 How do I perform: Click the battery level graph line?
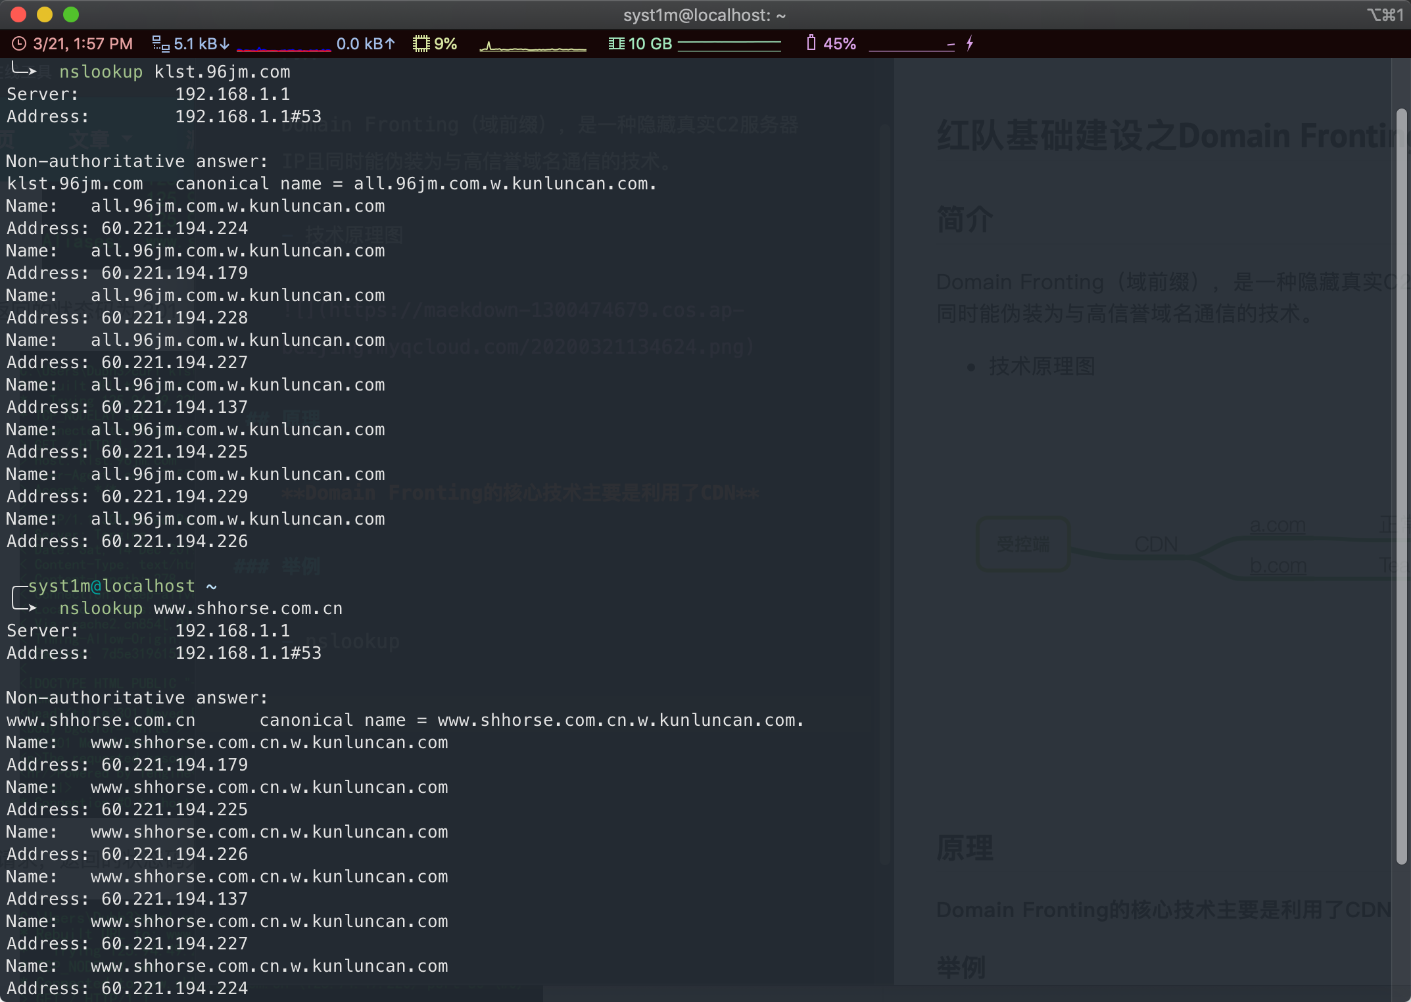tap(911, 49)
